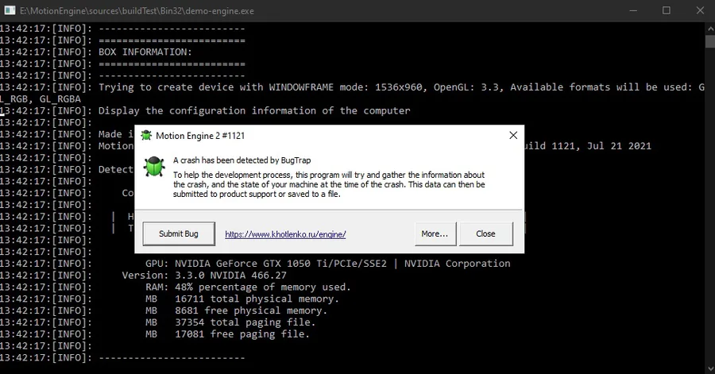
Task: Minimize the demo-engine.exe console window
Action: (633, 10)
